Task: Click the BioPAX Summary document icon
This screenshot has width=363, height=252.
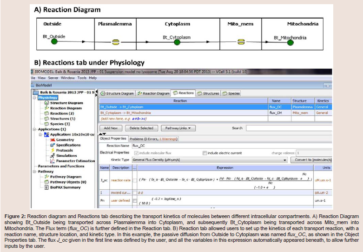Action: point(46,187)
